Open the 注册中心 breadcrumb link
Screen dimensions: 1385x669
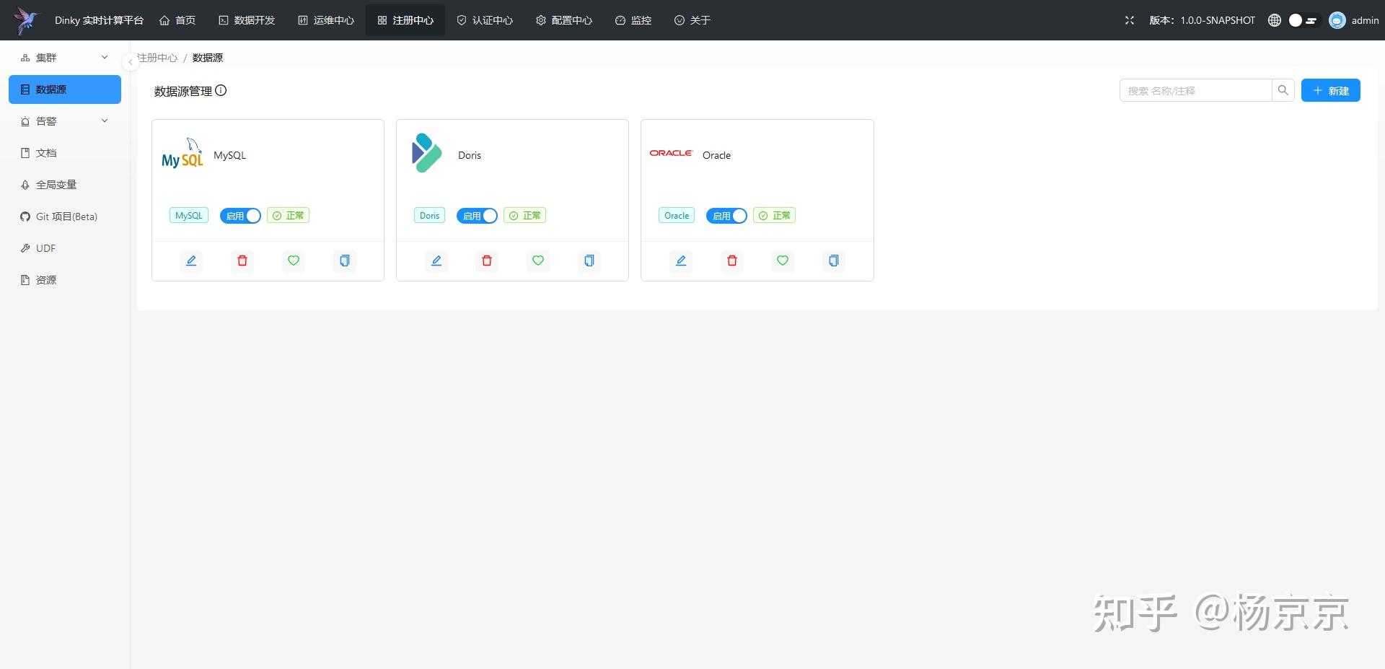(157, 57)
